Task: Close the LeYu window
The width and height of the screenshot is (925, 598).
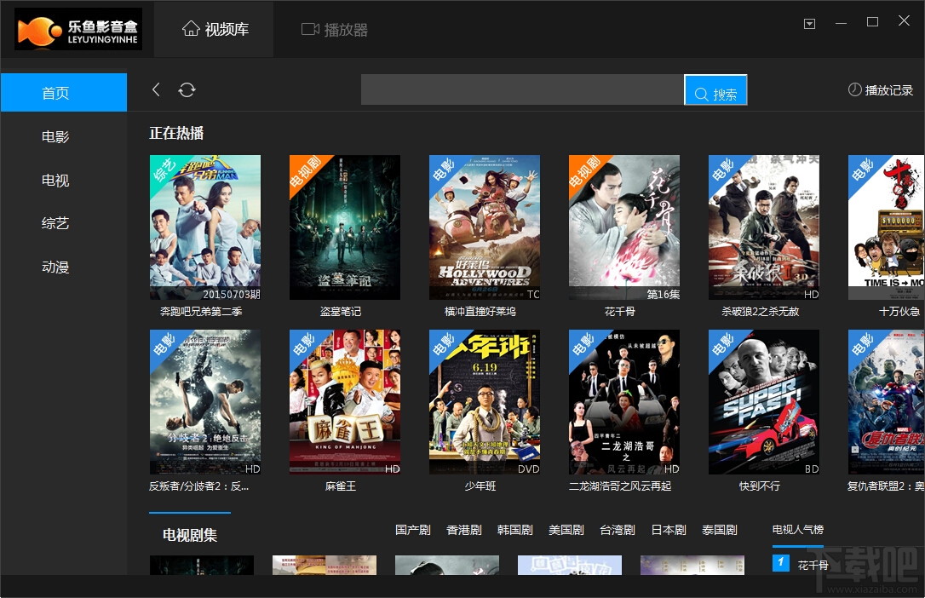Action: coord(904,20)
